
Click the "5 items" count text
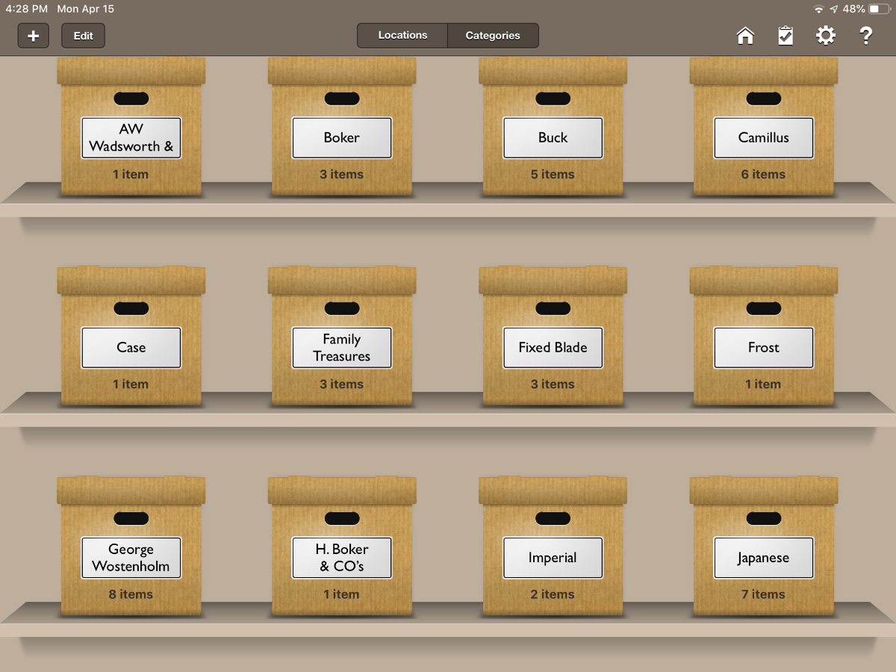pyautogui.click(x=553, y=174)
